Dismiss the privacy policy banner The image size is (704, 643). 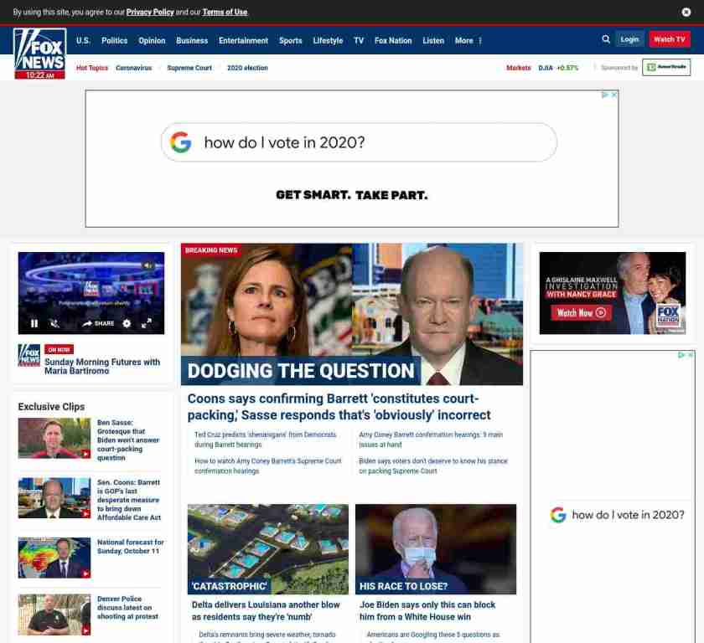[686, 12]
